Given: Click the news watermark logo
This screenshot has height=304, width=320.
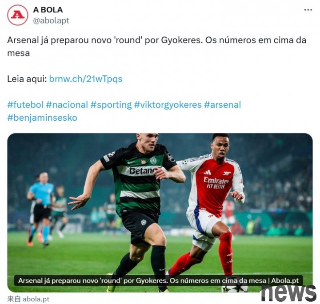Looking at the screenshot, I should (289, 293).
